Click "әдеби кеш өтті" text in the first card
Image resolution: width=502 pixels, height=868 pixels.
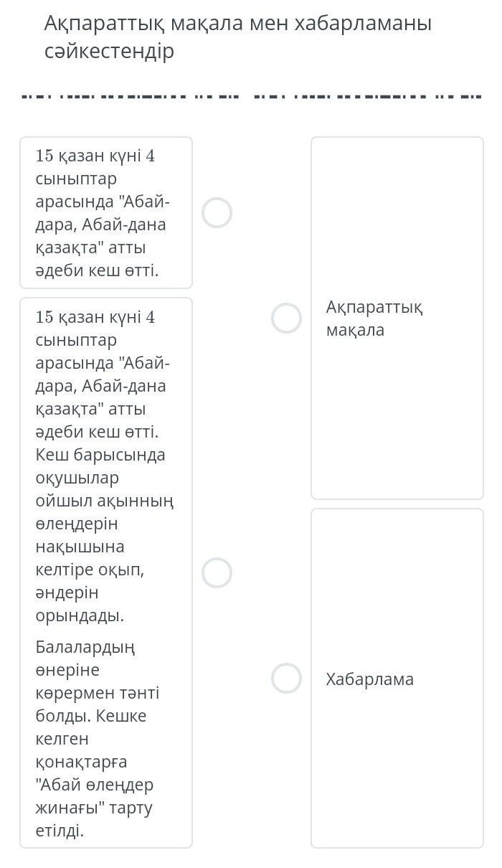pos(97,270)
